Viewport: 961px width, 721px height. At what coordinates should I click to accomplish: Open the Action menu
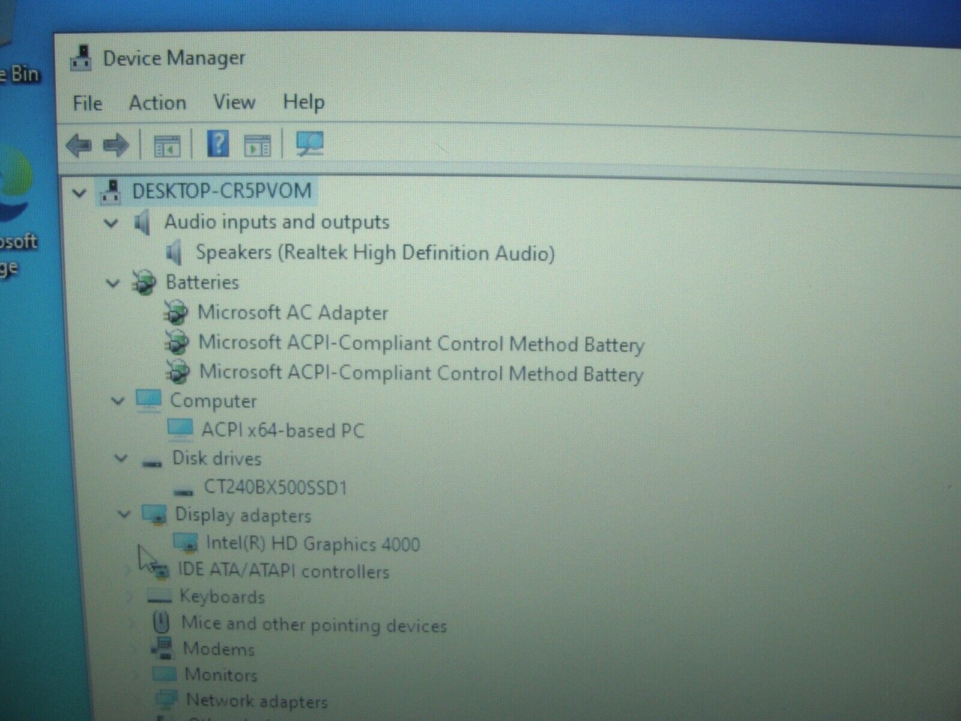click(158, 103)
